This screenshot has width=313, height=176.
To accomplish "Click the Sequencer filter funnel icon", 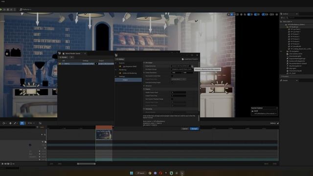I will (37, 127).
